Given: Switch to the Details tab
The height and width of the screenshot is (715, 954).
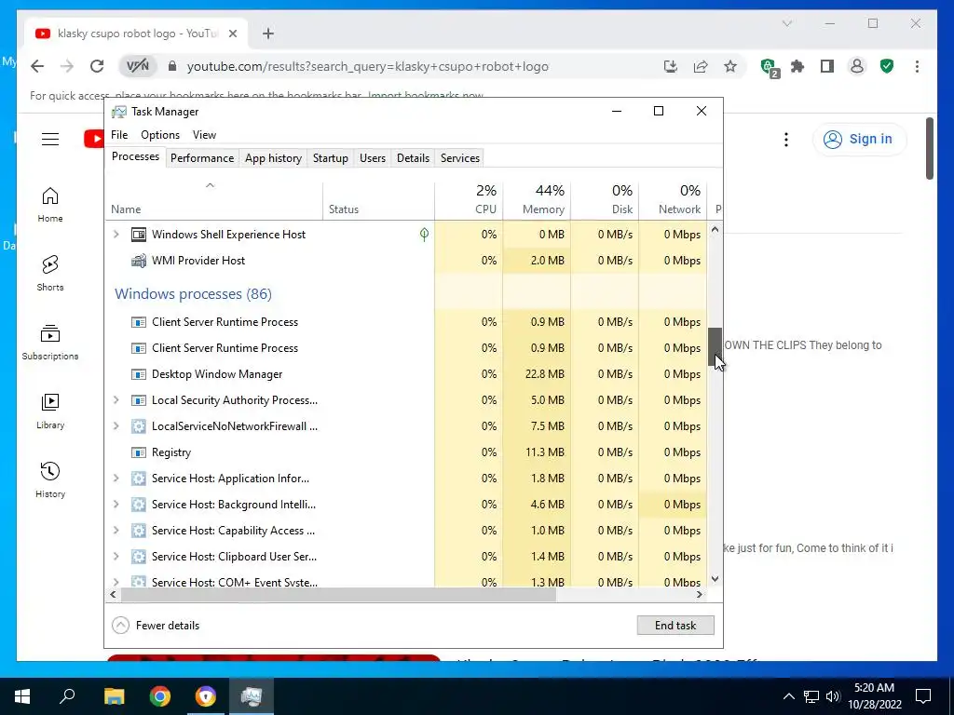Looking at the screenshot, I should tap(413, 158).
